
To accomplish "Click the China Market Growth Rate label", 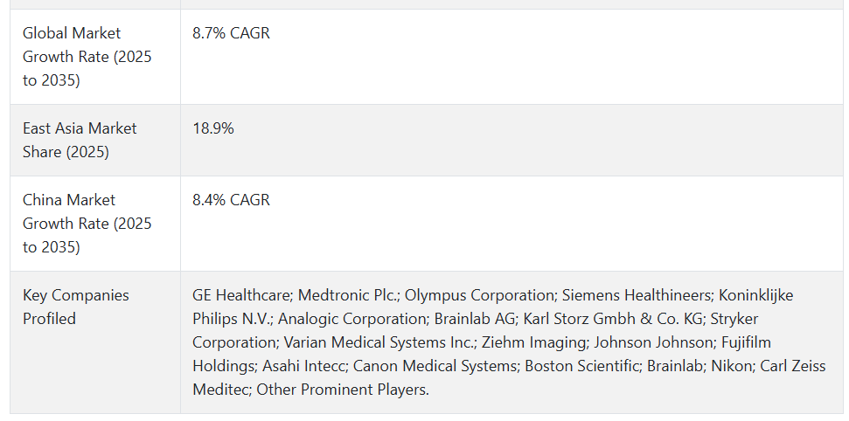I will coord(87,224).
